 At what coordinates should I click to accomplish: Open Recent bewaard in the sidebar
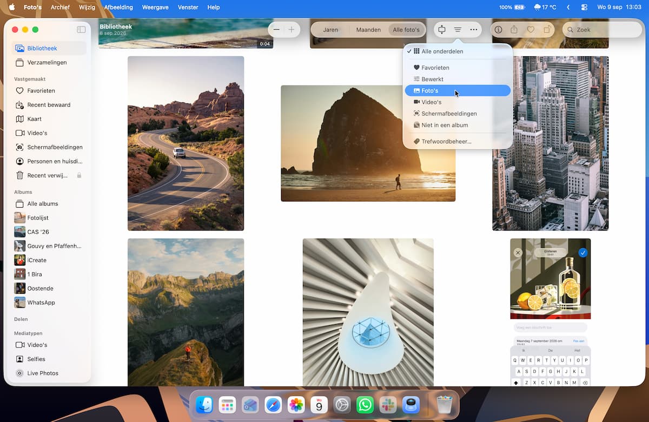pyautogui.click(x=49, y=105)
